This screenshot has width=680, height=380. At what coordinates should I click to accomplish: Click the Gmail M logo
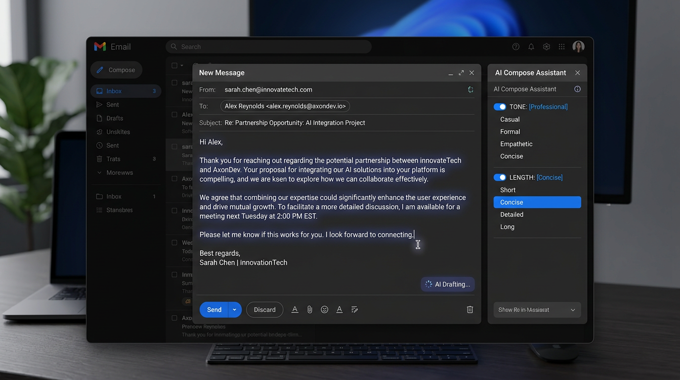[100, 47]
